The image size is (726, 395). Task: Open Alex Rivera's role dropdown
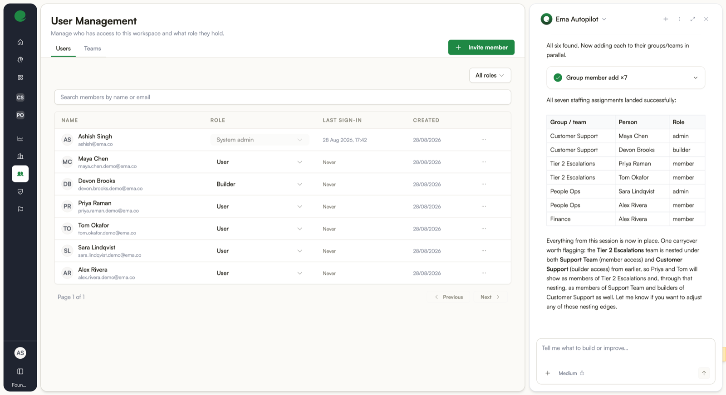pos(260,273)
